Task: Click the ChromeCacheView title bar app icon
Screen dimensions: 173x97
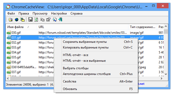Action: (8, 7)
